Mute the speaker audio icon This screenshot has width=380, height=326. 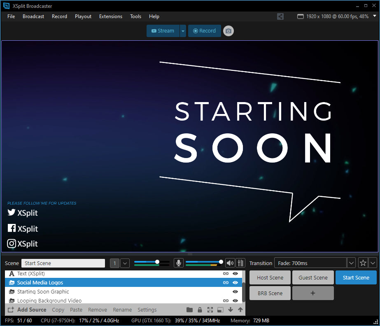230,263
